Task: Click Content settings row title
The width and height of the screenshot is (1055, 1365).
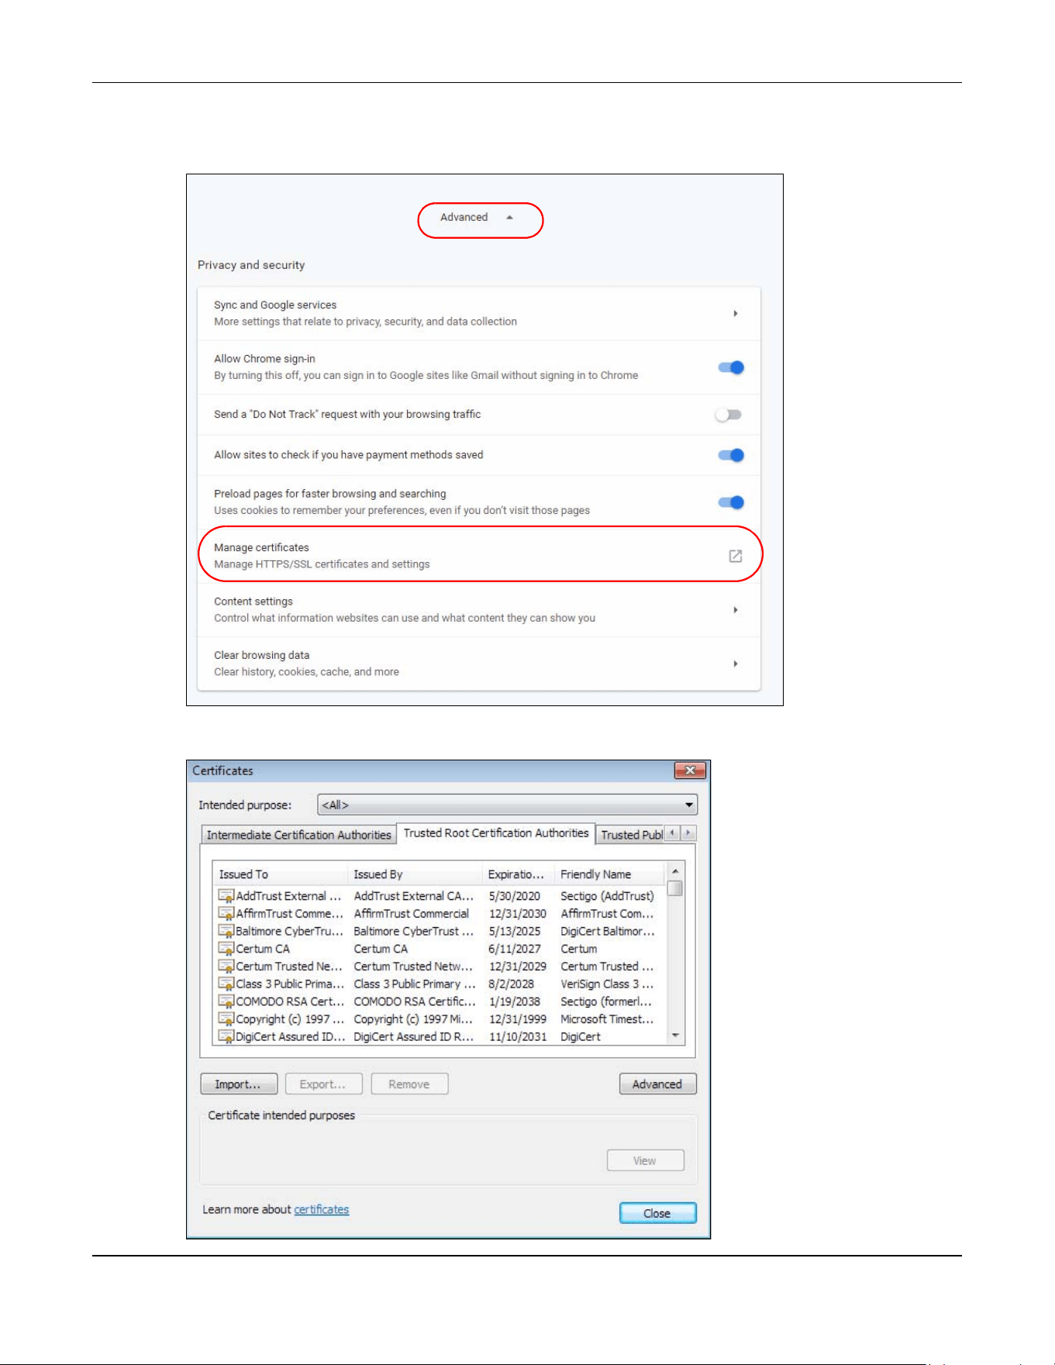Action: (x=253, y=601)
